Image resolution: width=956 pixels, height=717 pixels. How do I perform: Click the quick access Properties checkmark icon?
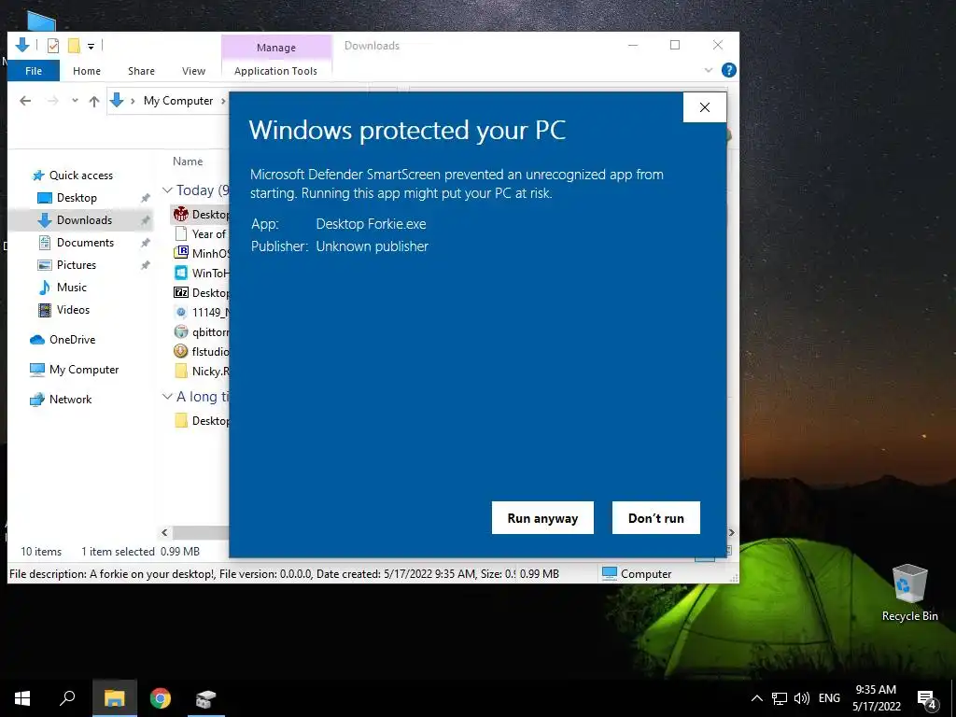[x=53, y=46]
